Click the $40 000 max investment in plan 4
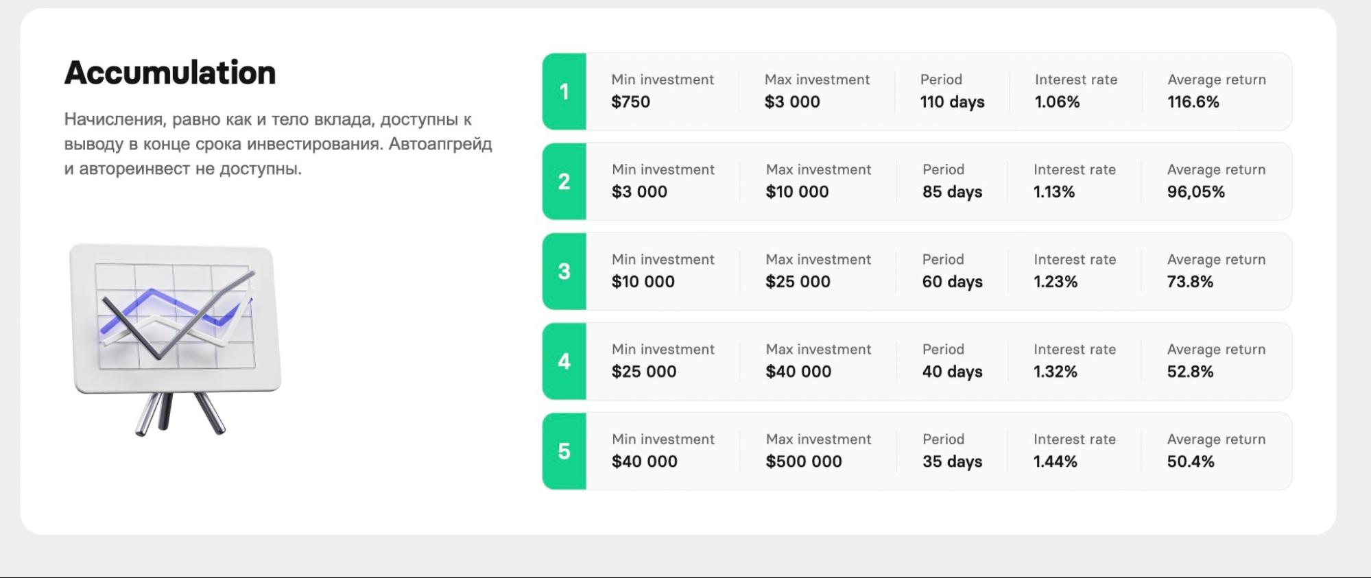Image resolution: width=1371 pixels, height=578 pixels. [798, 372]
